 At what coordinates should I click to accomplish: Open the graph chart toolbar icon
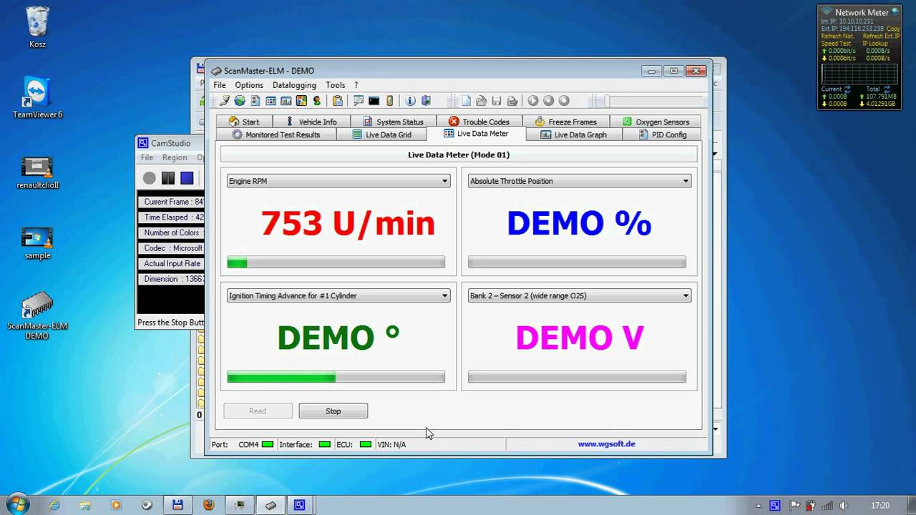tap(286, 101)
